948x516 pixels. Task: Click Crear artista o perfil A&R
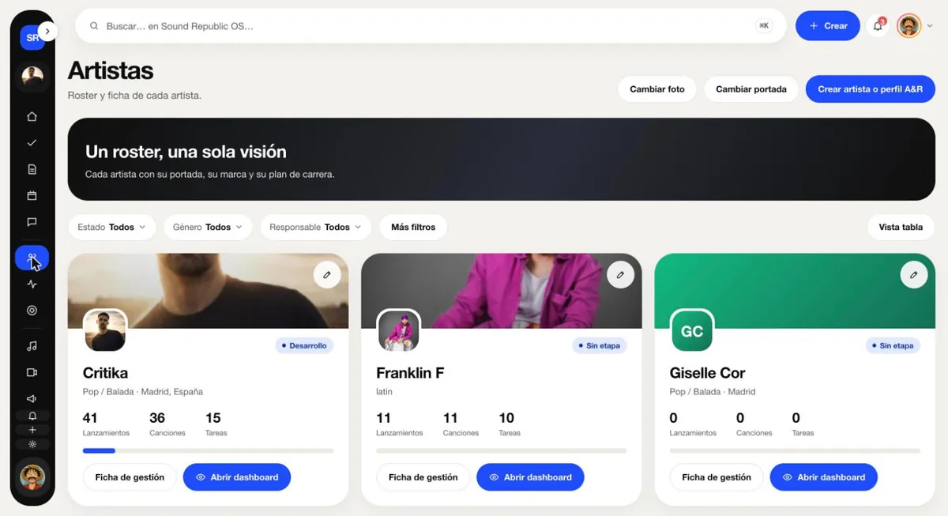tap(871, 89)
